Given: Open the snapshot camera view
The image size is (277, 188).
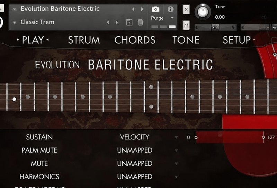Looking at the screenshot, I should pos(155,9).
